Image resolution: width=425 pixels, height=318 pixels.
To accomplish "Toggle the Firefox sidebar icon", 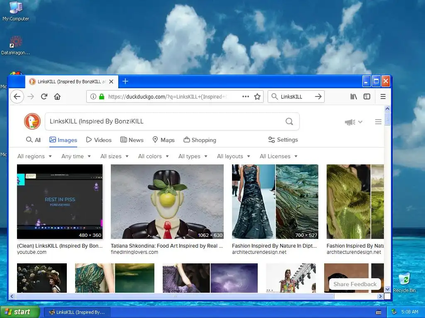I will coord(367,96).
